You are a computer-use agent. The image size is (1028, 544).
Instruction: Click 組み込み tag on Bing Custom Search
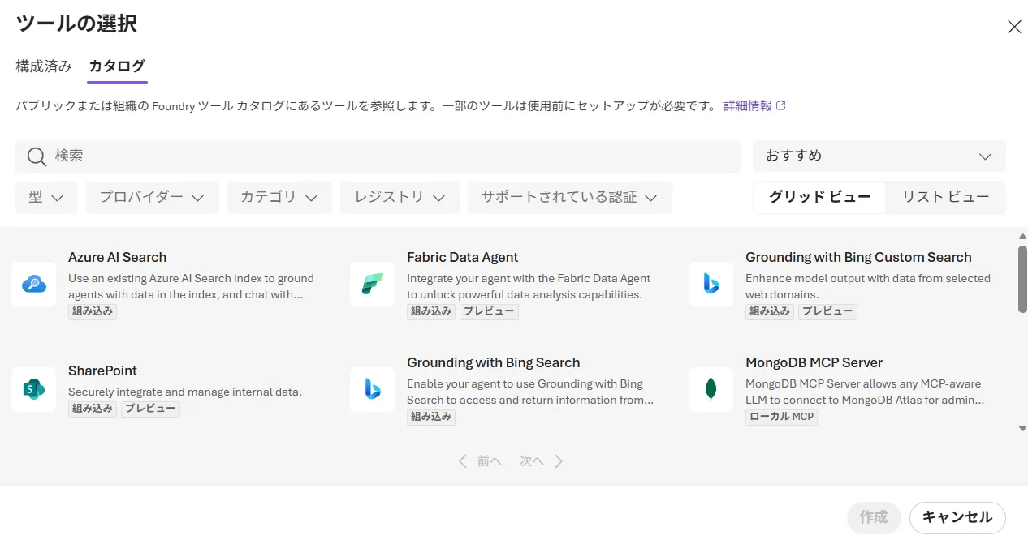click(770, 311)
